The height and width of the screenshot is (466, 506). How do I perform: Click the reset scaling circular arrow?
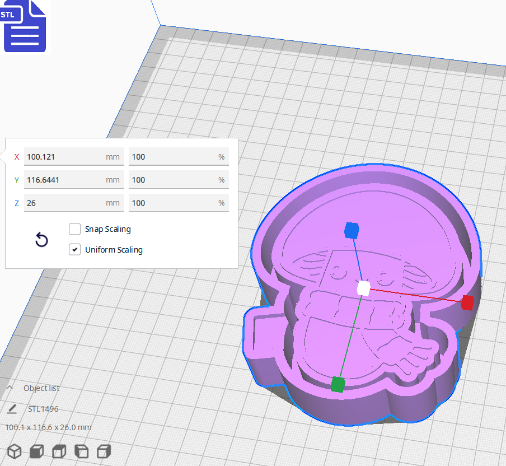(41, 239)
